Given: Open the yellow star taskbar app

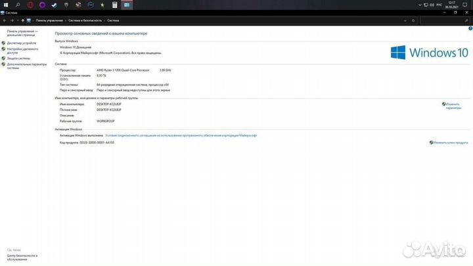Looking at the screenshot, I should (x=102, y=5).
